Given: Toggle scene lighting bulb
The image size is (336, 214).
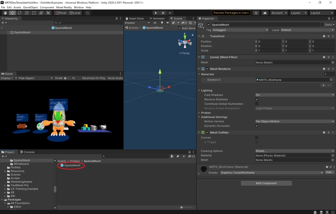Looking at the screenshot, I should 162,23.
